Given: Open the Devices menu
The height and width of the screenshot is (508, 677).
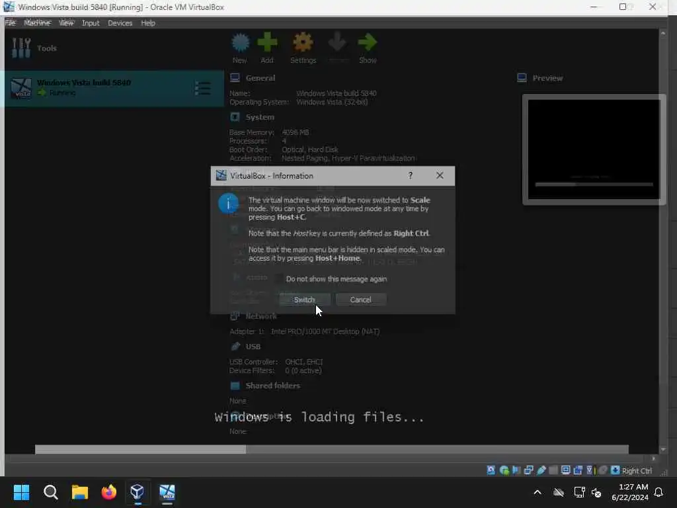Looking at the screenshot, I should 120,23.
